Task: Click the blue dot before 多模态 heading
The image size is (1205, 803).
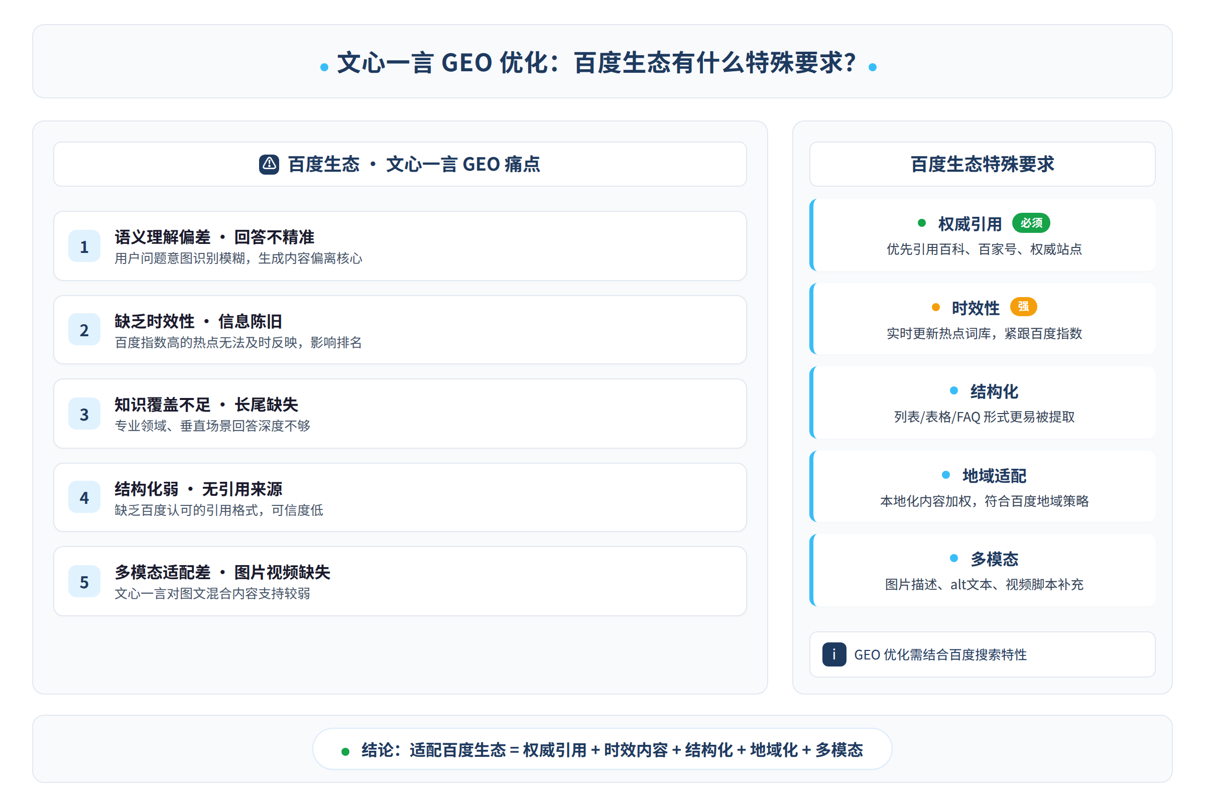Action: (x=954, y=558)
